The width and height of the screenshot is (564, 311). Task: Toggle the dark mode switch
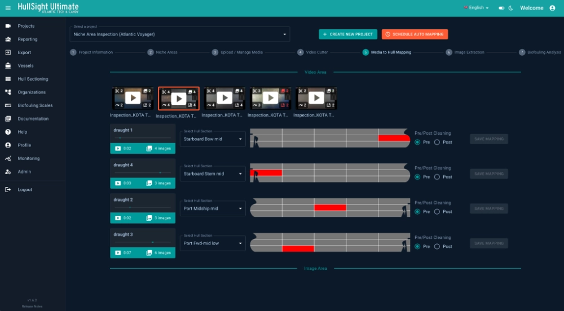tap(501, 8)
